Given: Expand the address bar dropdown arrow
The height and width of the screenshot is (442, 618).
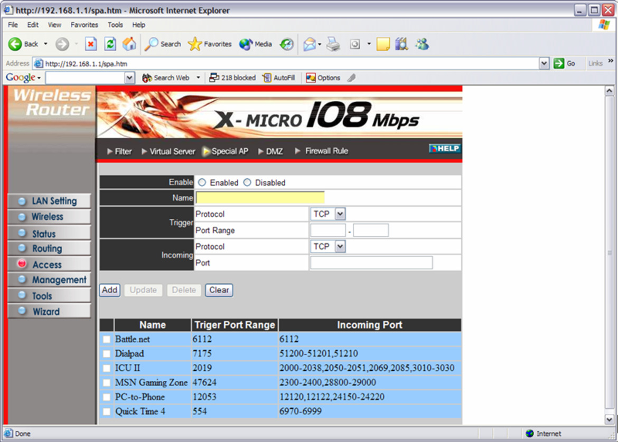Looking at the screenshot, I should click(544, 63).
